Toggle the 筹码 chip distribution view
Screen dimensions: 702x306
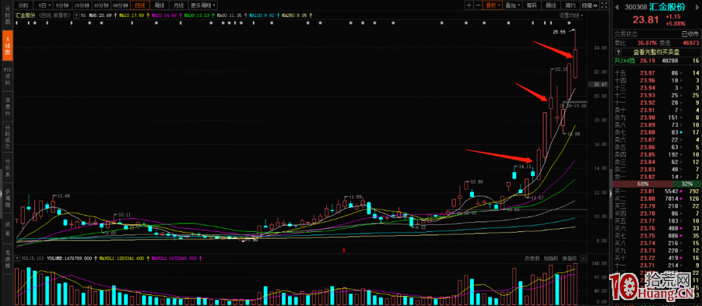532,5
